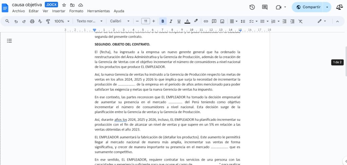347x165 pixels.
Task: Open the zoom 100% dropdown
Action: point(62,21)
